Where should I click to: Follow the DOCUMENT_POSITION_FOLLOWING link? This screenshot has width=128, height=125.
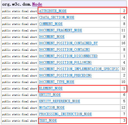pyautogui.click(x=65, y=62)
